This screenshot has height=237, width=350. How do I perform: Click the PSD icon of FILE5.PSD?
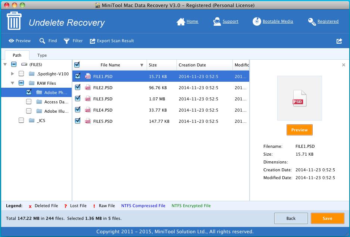click(88, 121)
